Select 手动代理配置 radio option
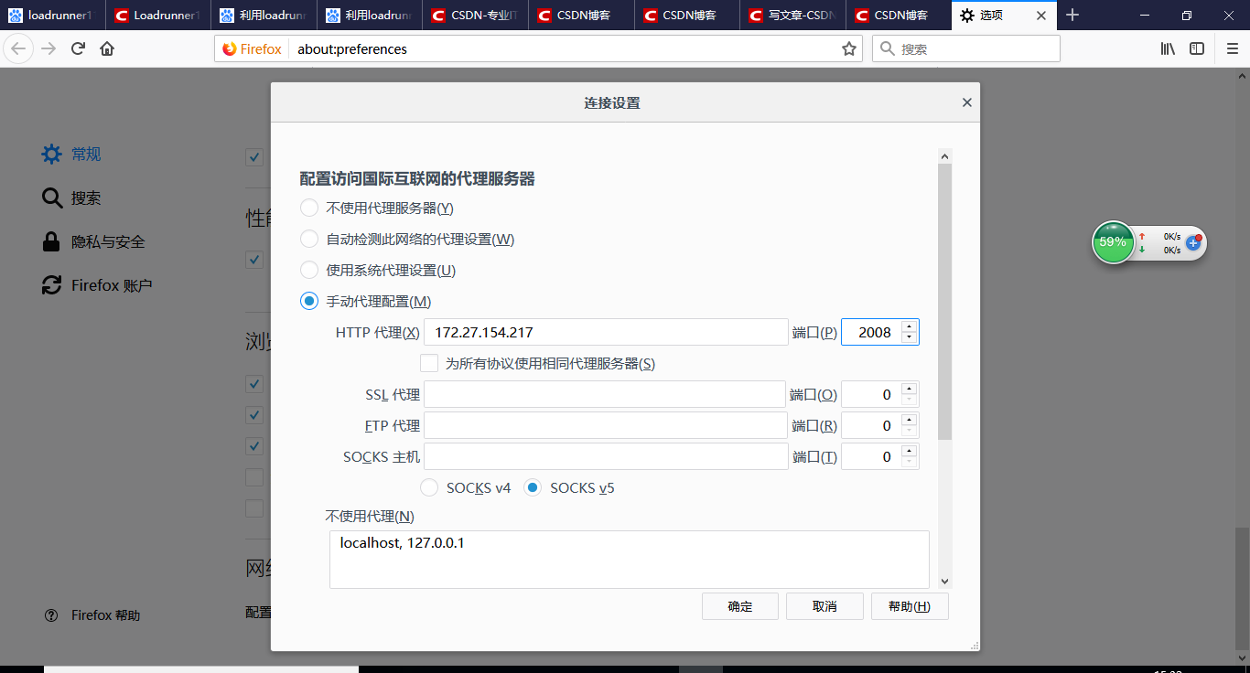1250x673 pixels. click(309, 301)
